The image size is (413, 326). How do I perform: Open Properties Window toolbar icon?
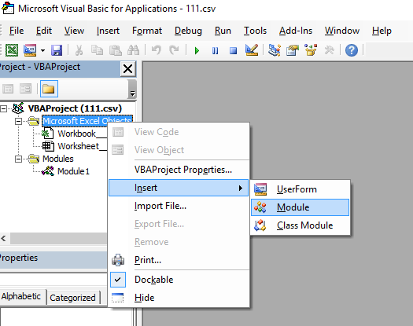pos(293,50)
